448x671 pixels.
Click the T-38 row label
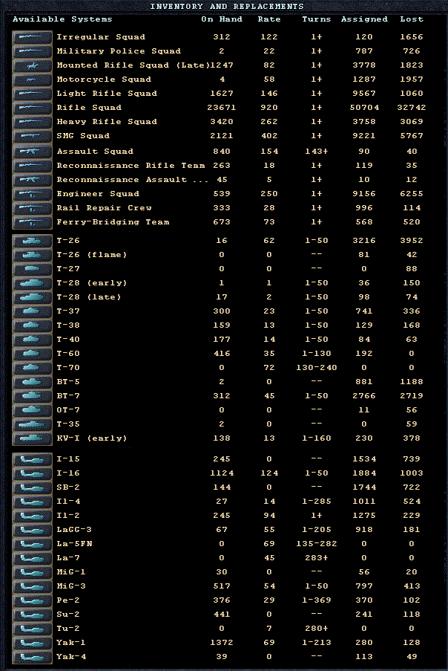(68, 325)
